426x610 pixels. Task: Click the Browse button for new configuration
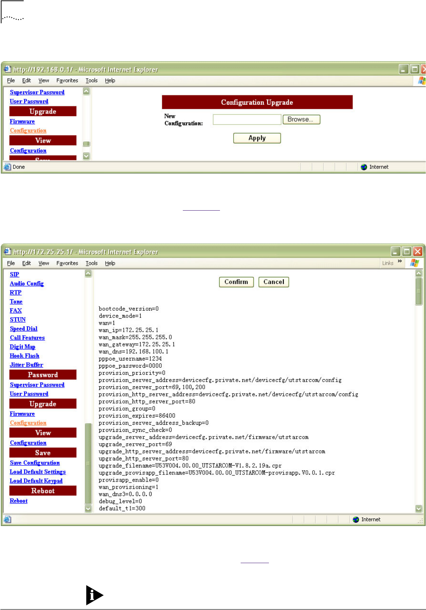pyautogui.click(x=301, y=119)
